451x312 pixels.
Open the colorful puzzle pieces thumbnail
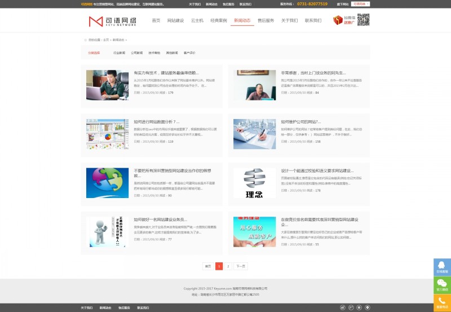coord(107,183)
